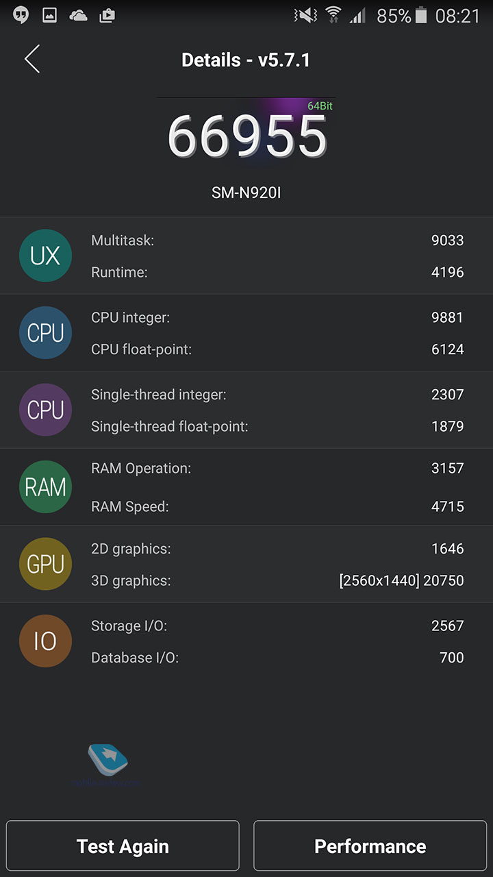493x877 pixels.
Task: Click the brown IO category icon
Action: tap(45, 641)
